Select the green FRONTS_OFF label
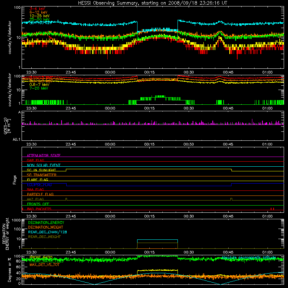Viewport: 288px width, 288px height. [x=38, y=204]
